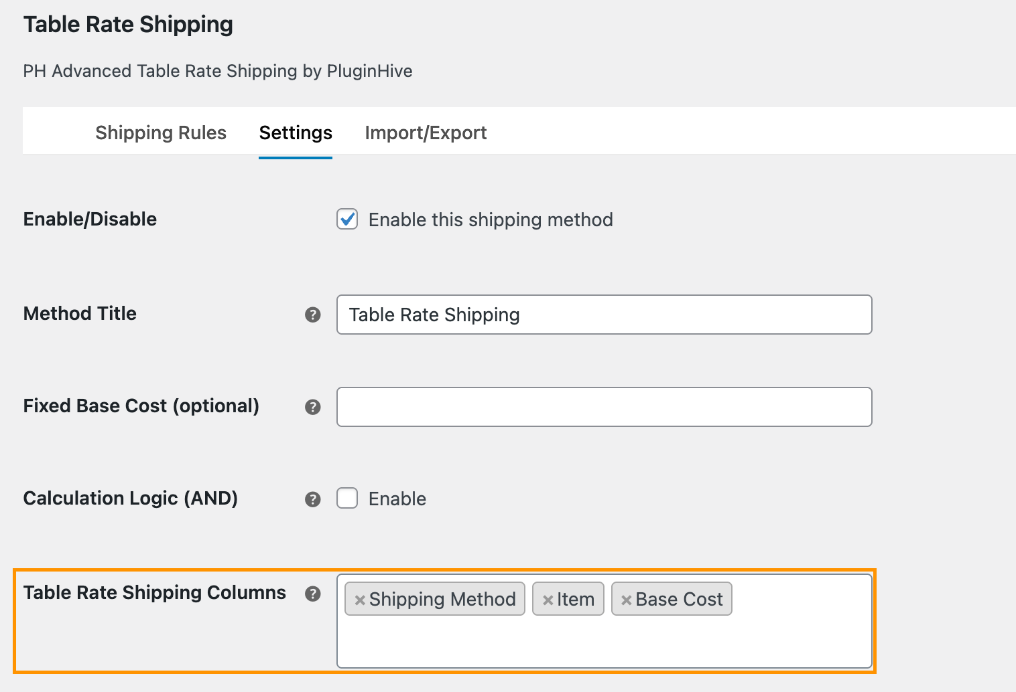Enable the Calculation Logic (AND) checkbox
This screenshot has height=692, width=1016.
(347, 499)
